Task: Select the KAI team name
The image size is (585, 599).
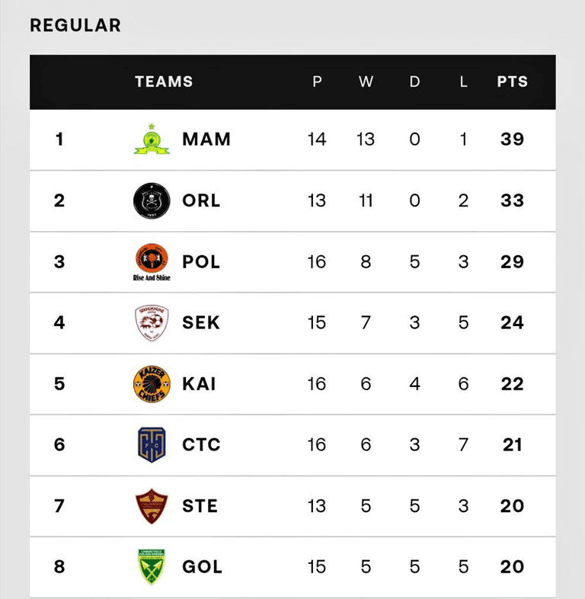Action: [199, 383]
